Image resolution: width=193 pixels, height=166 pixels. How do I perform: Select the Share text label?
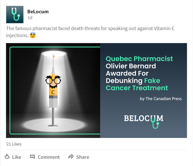tap(83, 157)
